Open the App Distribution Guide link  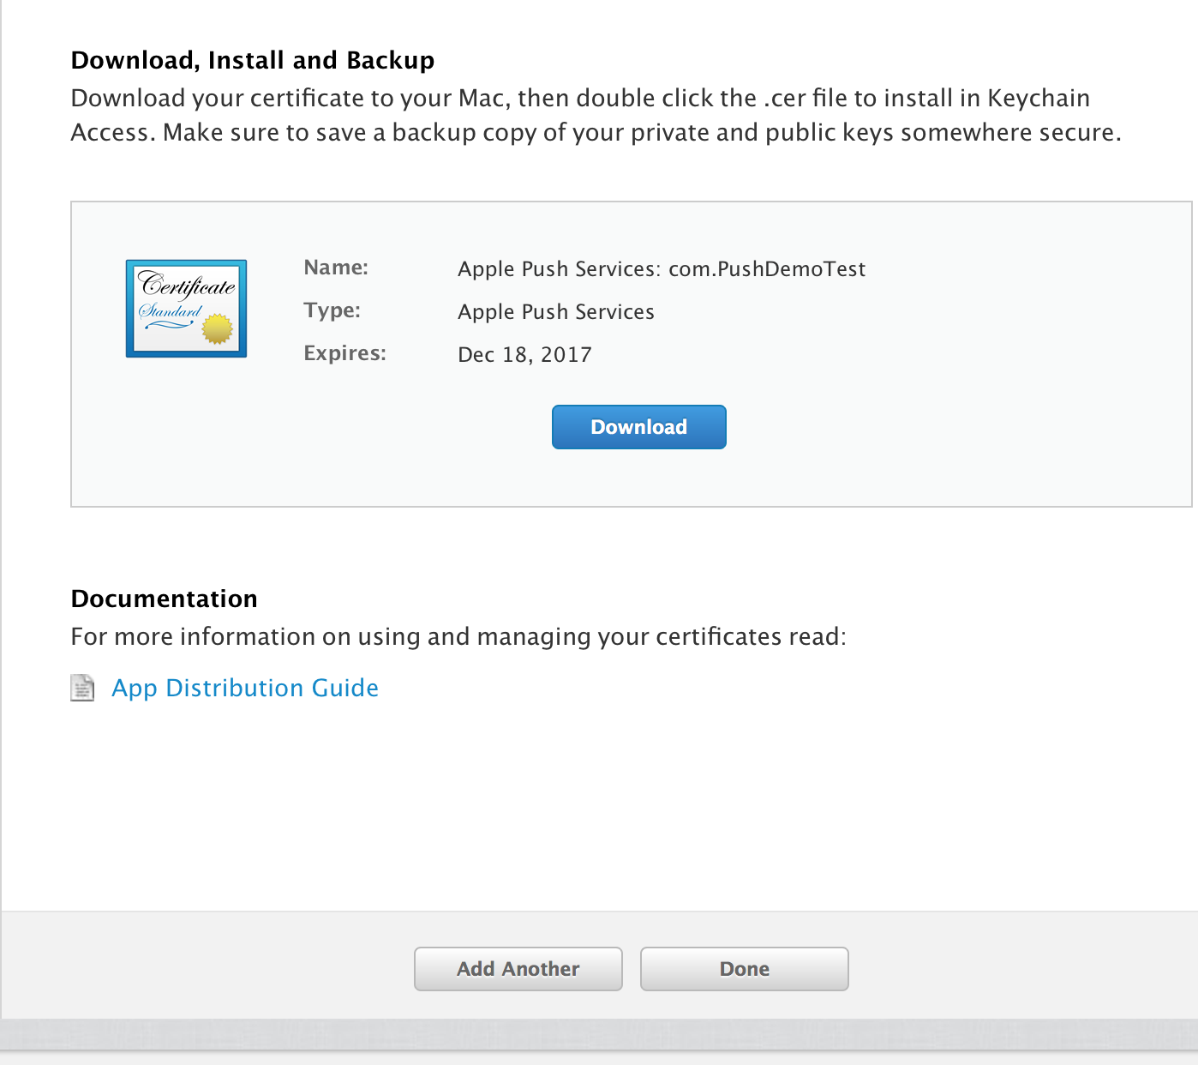[245, 688]
